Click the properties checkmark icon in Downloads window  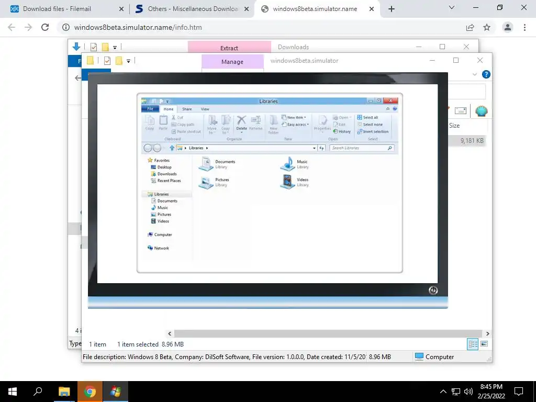click(x=93, y=47)
